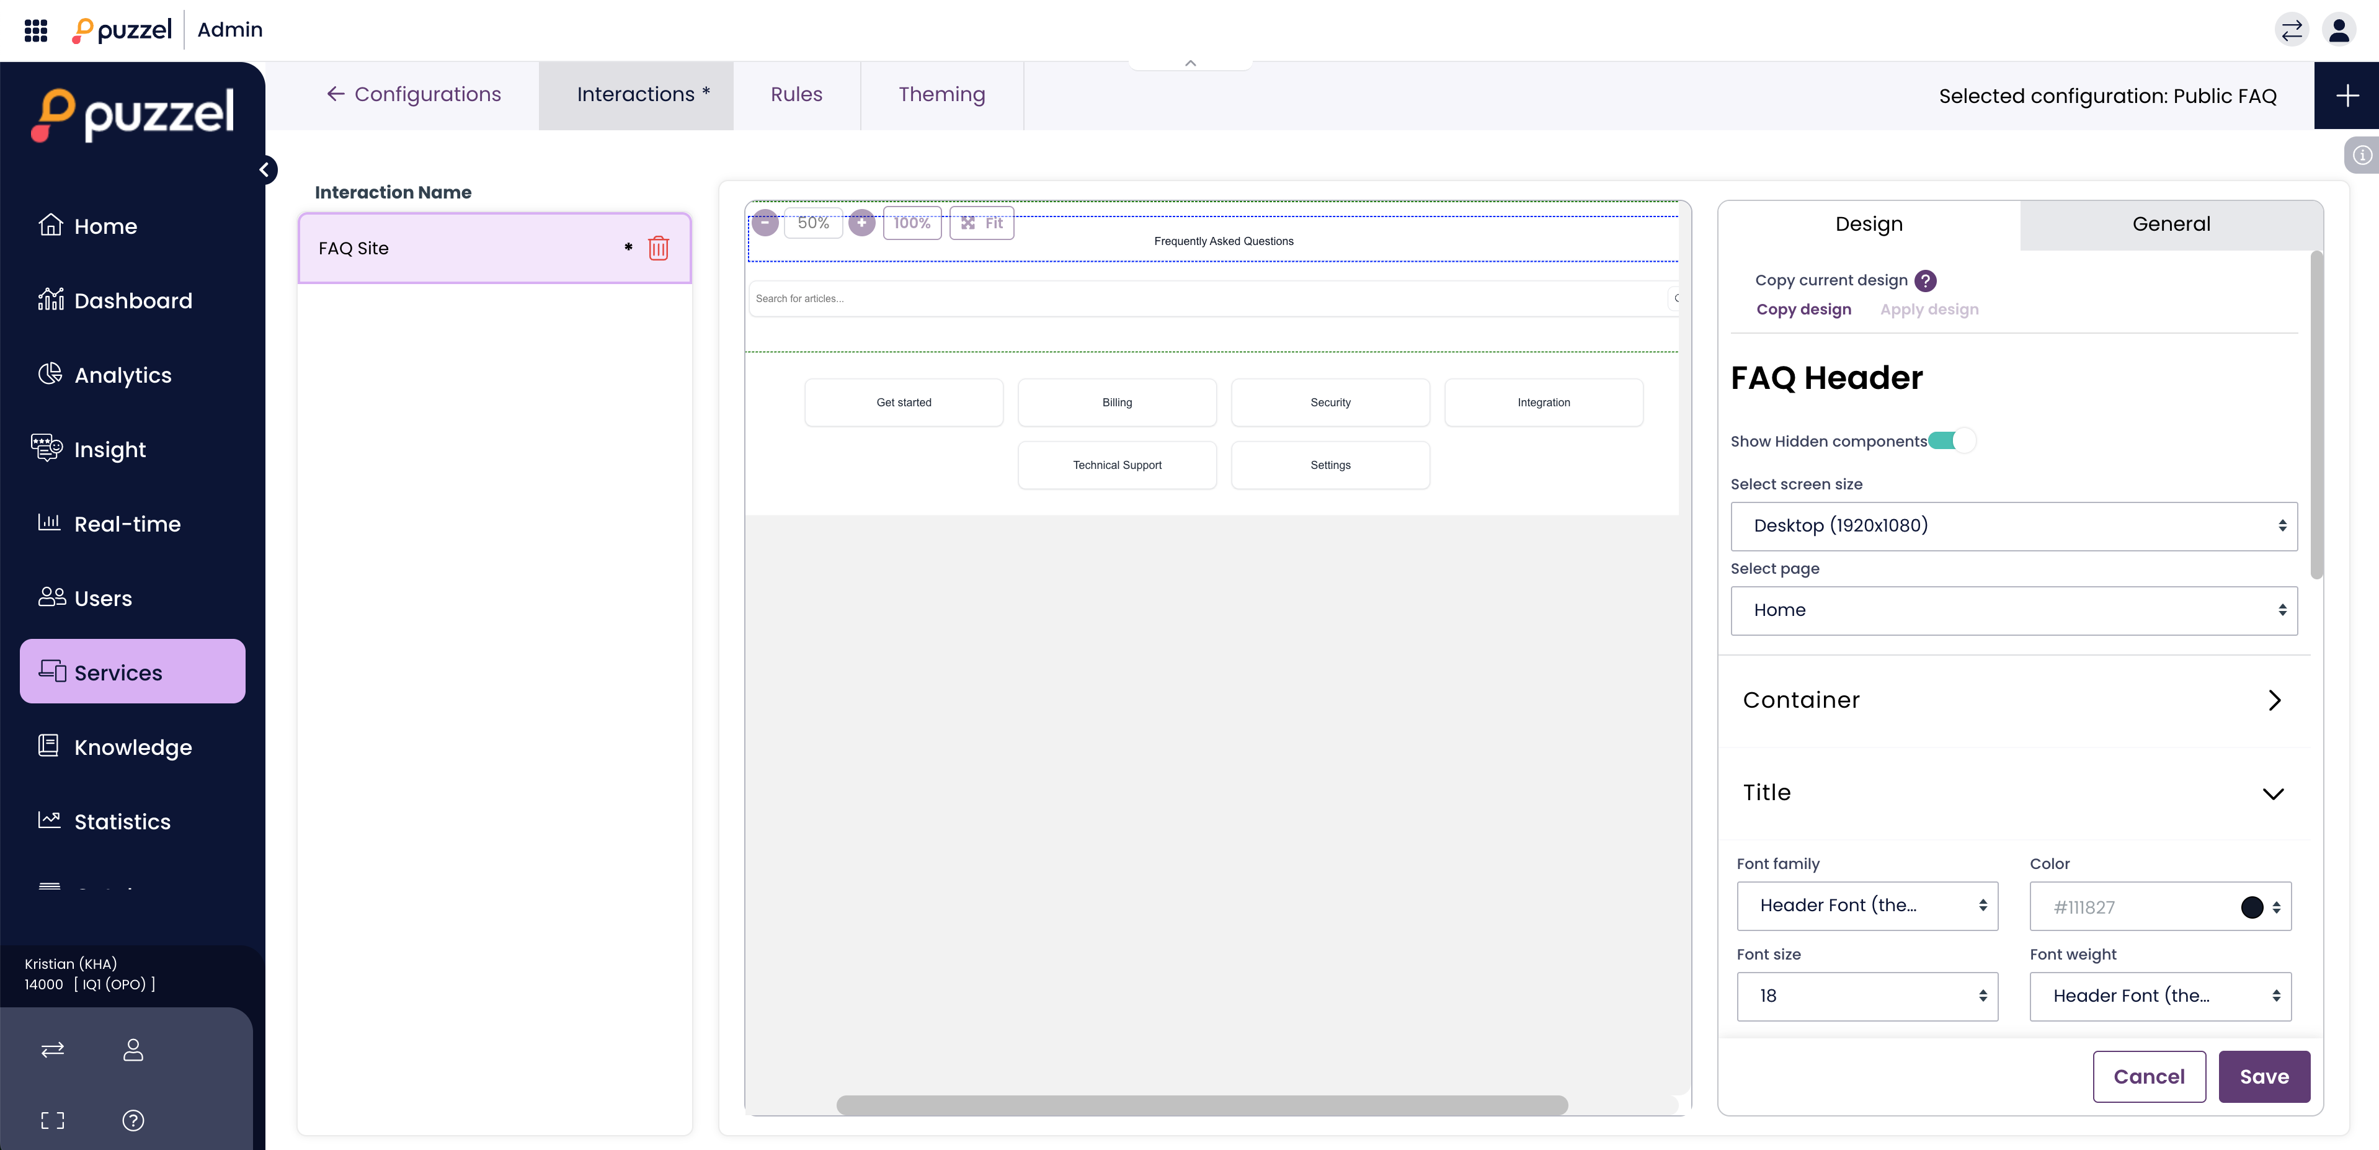Click the title color swatch circle
2379x1150 pixels.
(2251, 907)
